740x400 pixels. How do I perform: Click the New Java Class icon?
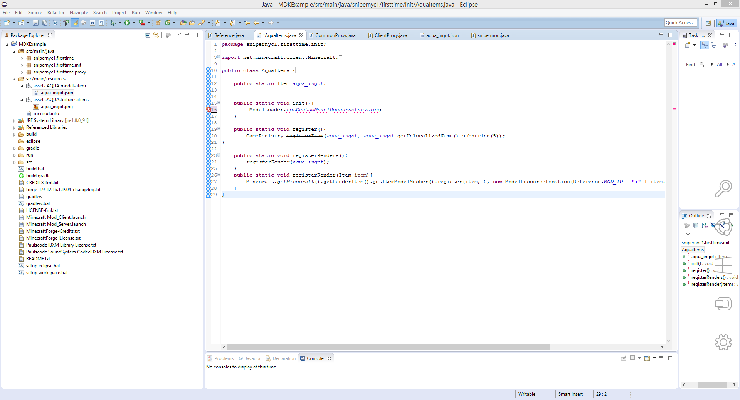168,23
